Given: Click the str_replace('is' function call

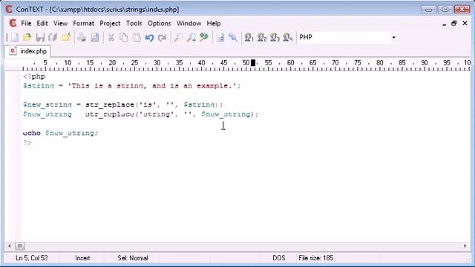Looking at the screenshot, I should pos(121,105).
